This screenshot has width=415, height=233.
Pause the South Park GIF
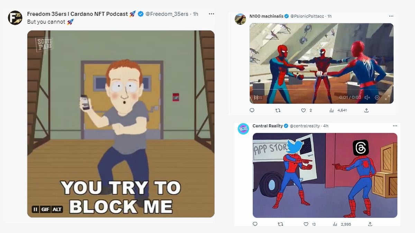pyautogui.click(x=35, y=209)
